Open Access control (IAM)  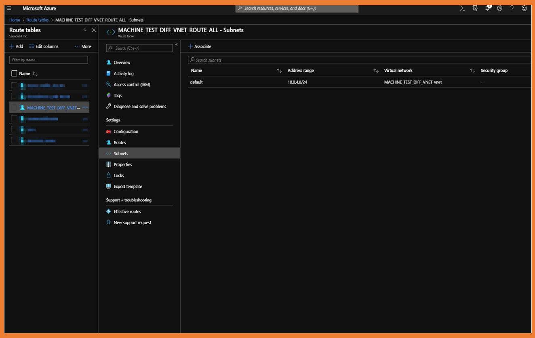click(x=132, y=84)
